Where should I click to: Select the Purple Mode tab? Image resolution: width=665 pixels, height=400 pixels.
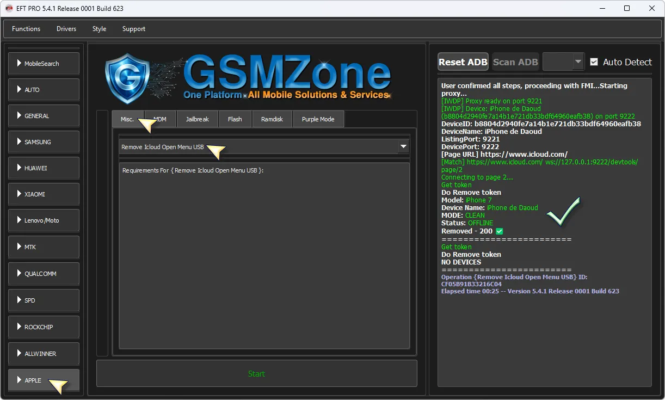[x=318, y=119]
